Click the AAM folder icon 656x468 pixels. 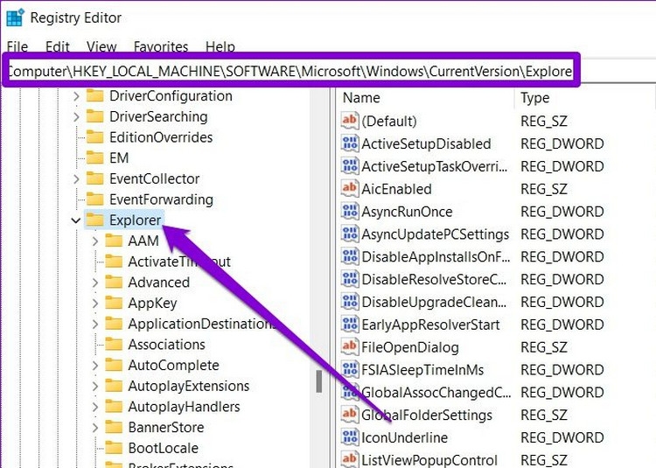[114, 241]
